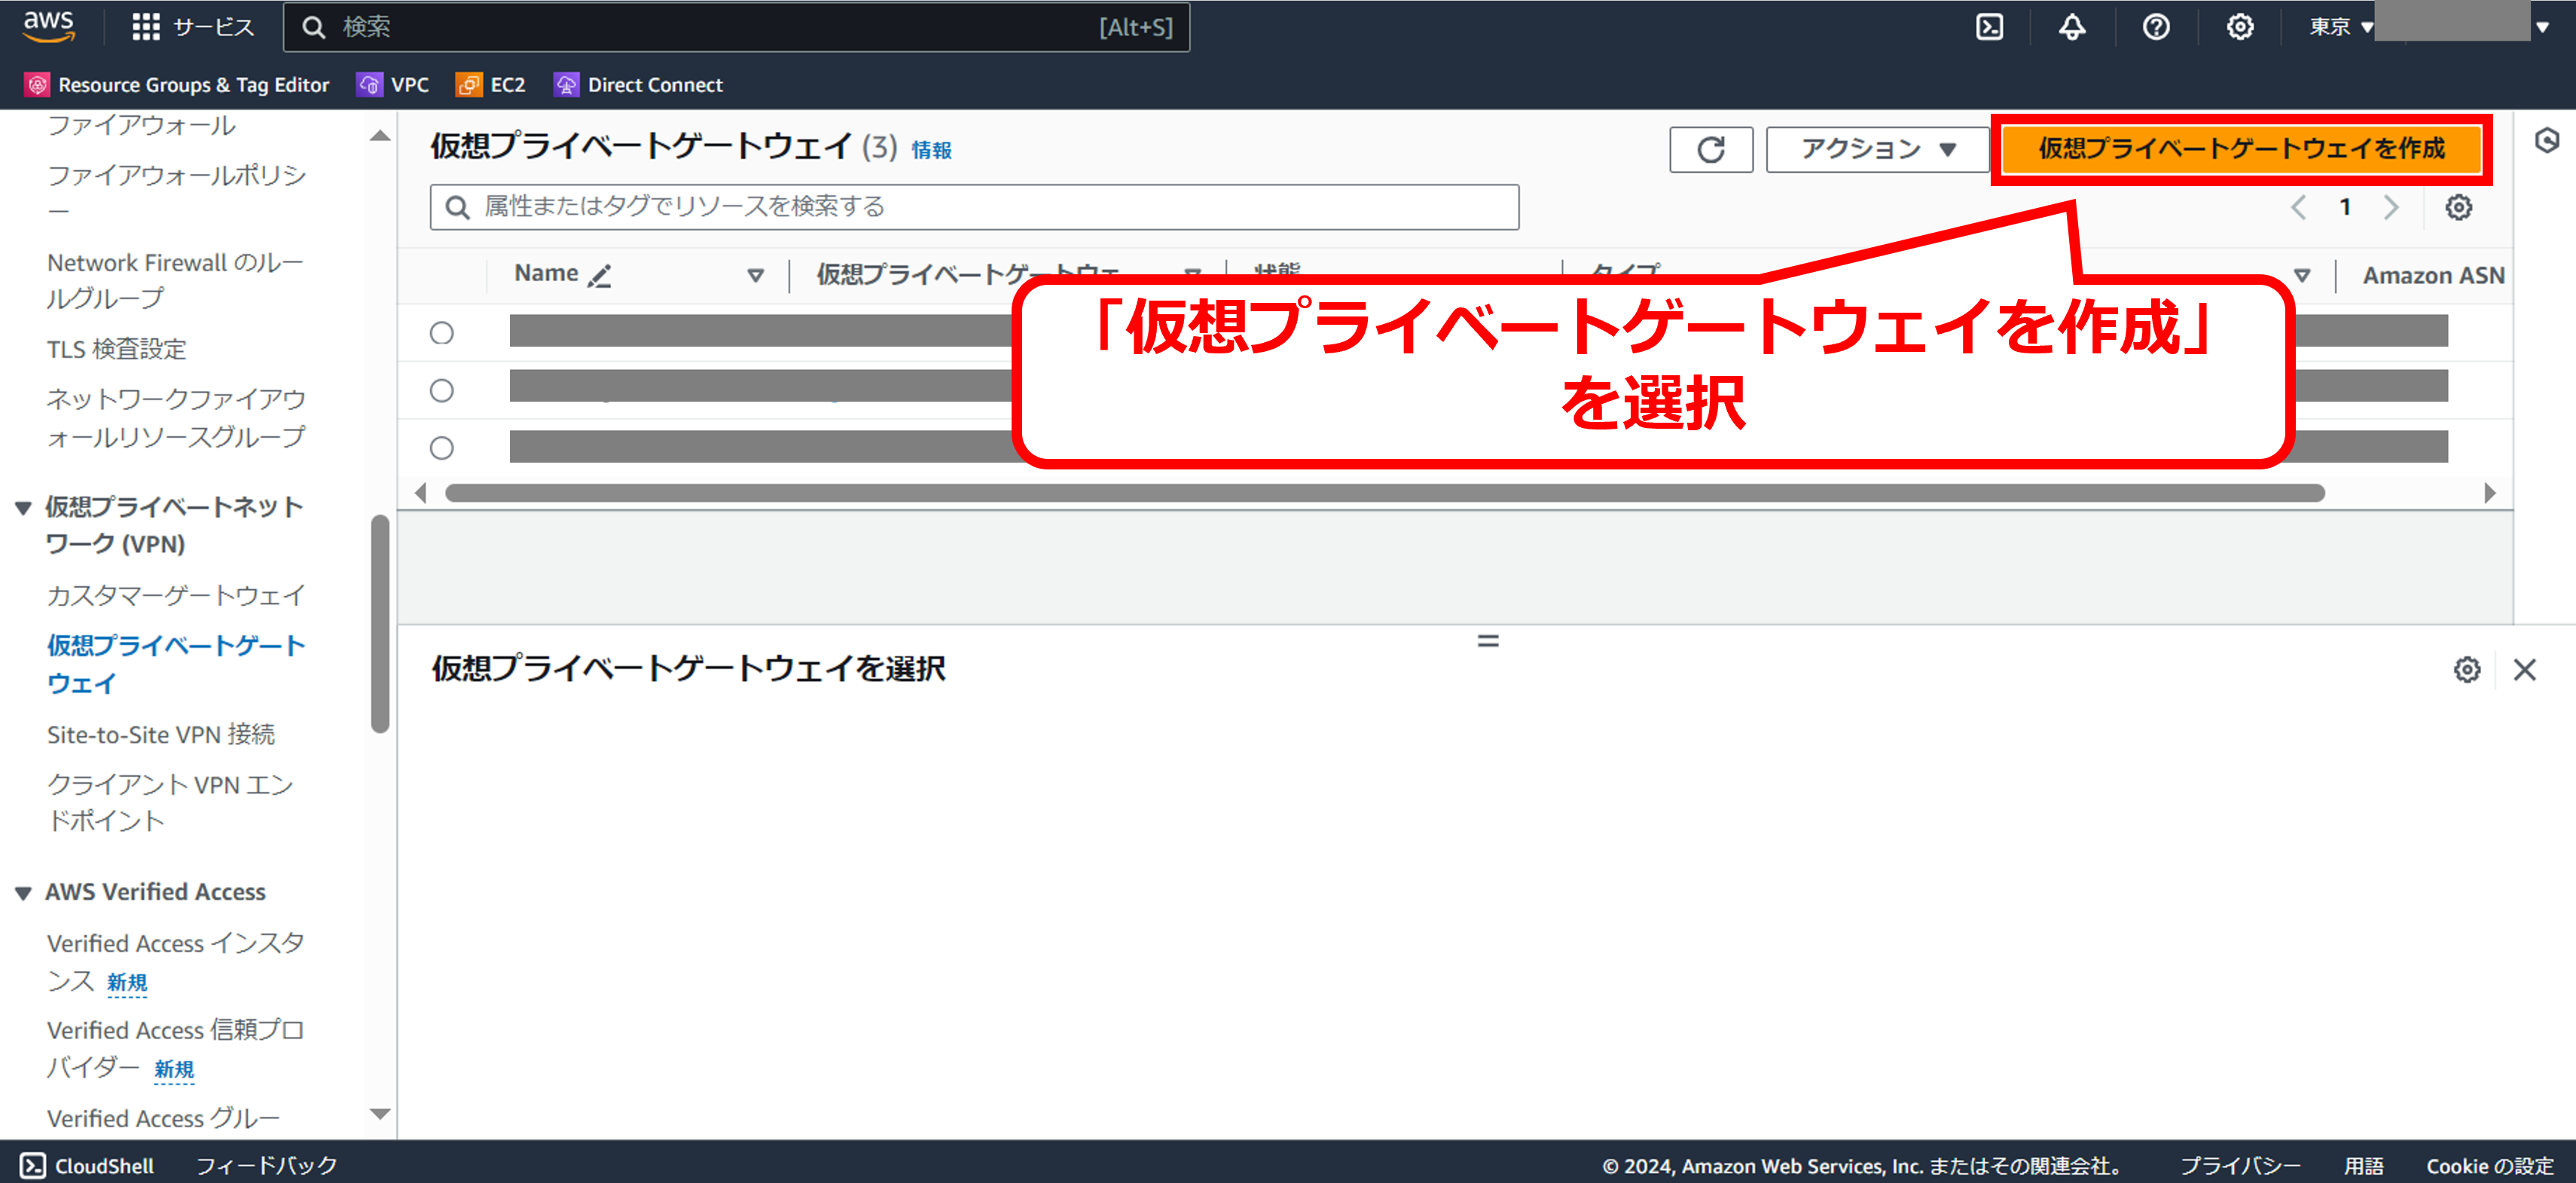Click the edit pencil next to Name column
2576x1183 pixels.
pyautogui.click(x=600, y=276)
